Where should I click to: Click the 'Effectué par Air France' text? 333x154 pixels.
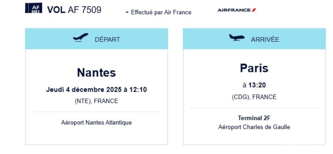pos(161,12)
